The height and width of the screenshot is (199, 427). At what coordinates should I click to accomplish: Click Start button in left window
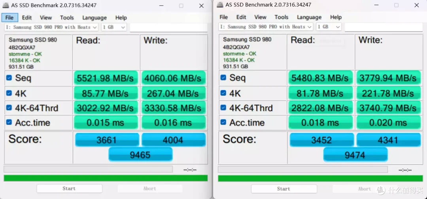coord(69,188)
